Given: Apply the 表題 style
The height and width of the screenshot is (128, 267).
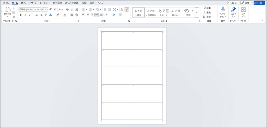Looking at the screenshot, I should pos(189,12).
